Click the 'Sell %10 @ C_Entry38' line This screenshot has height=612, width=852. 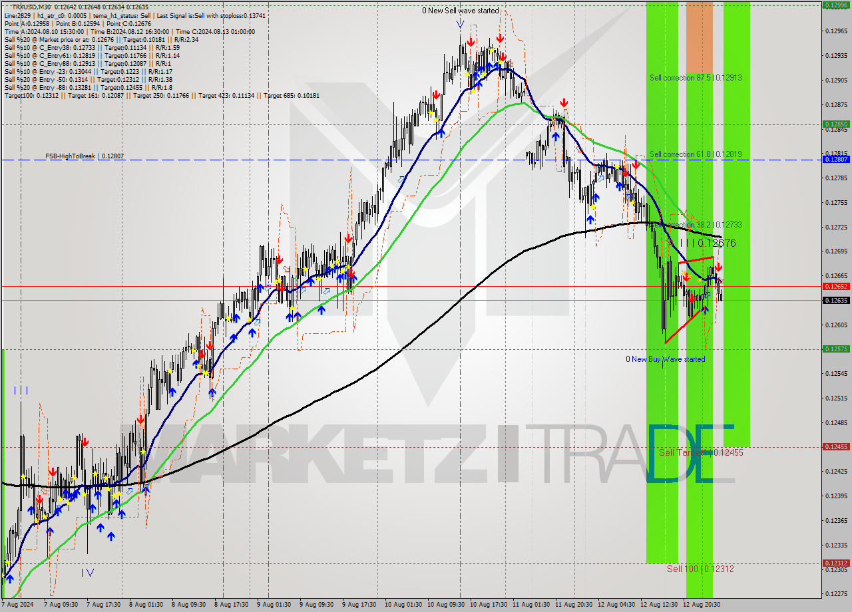(x=92, y=47)
